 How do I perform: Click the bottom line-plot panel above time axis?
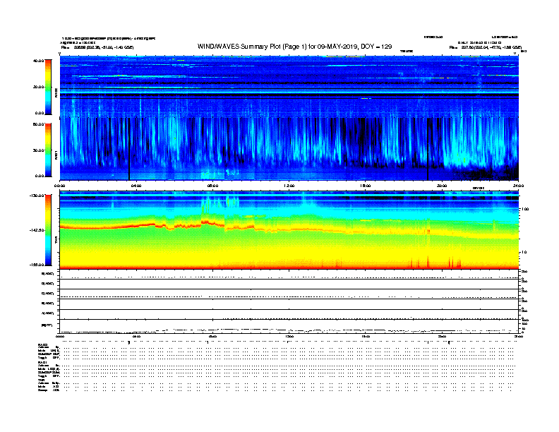pyautogui.click(x=289, y=326)
